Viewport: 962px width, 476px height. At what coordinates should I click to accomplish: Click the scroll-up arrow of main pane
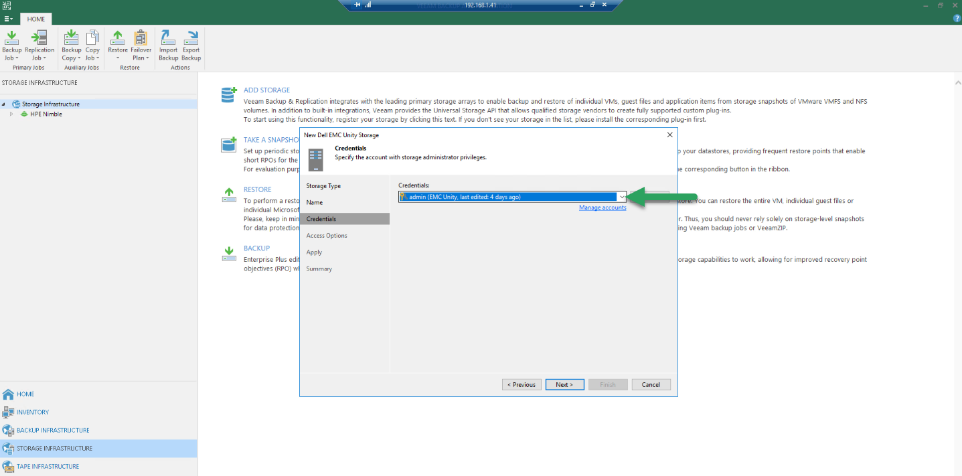tap(957, 83)
